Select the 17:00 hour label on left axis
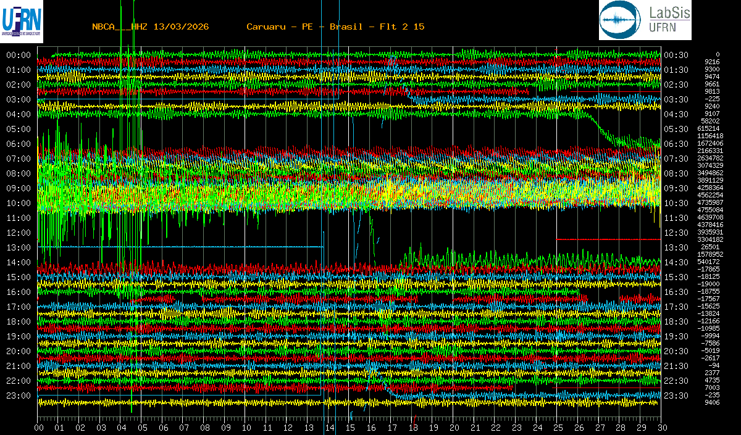The image size is (741, 435). click(x=19, y=307)
